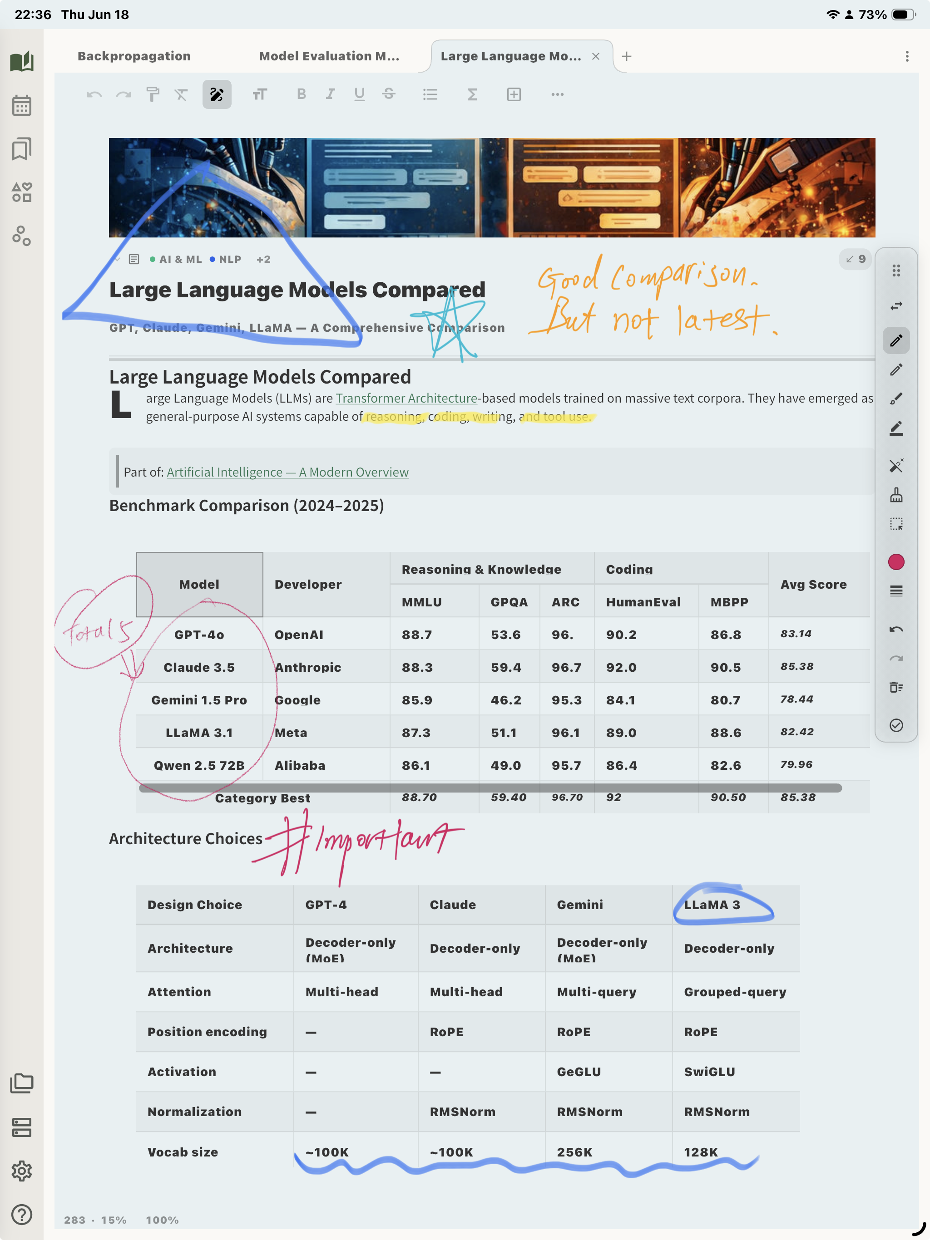Viewport: 930px width, 1240px height.
Task: Insert a block with plus box icon
Action: click(x=514, y=94)
